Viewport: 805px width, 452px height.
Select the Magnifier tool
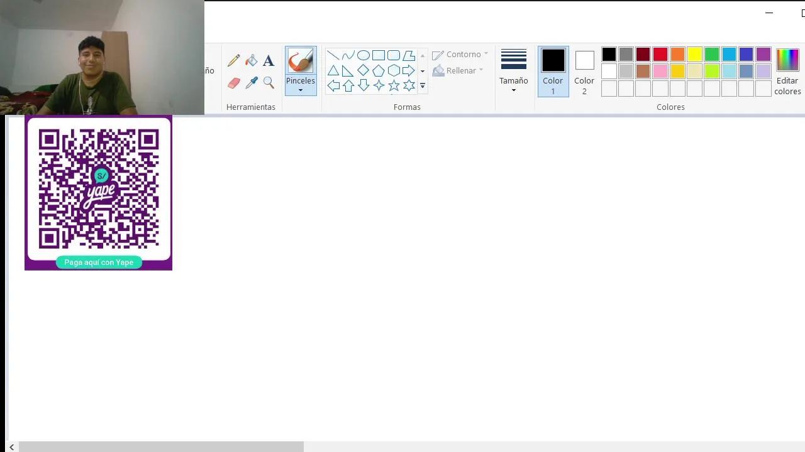[x=269, y=82]
